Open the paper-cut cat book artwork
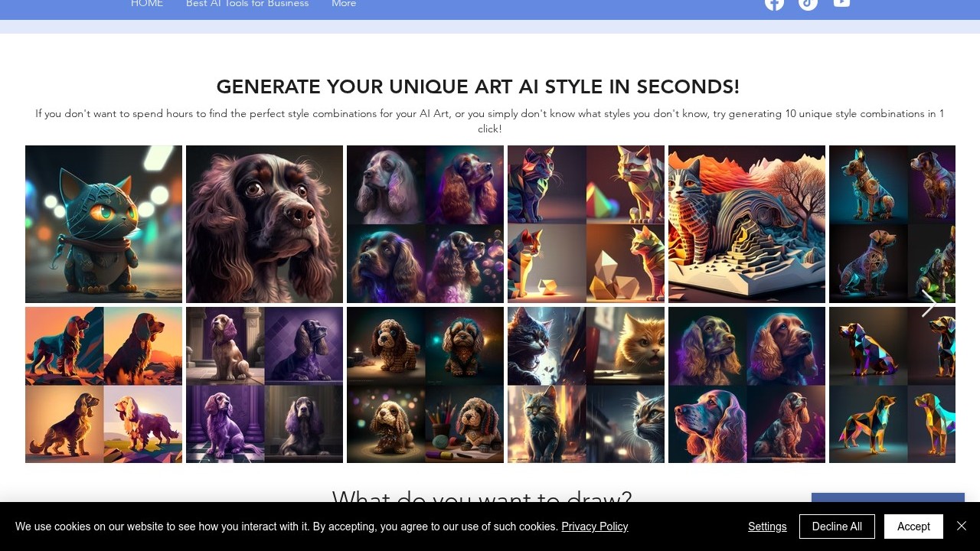The image size is (980, 551). (x=746, y=224)
